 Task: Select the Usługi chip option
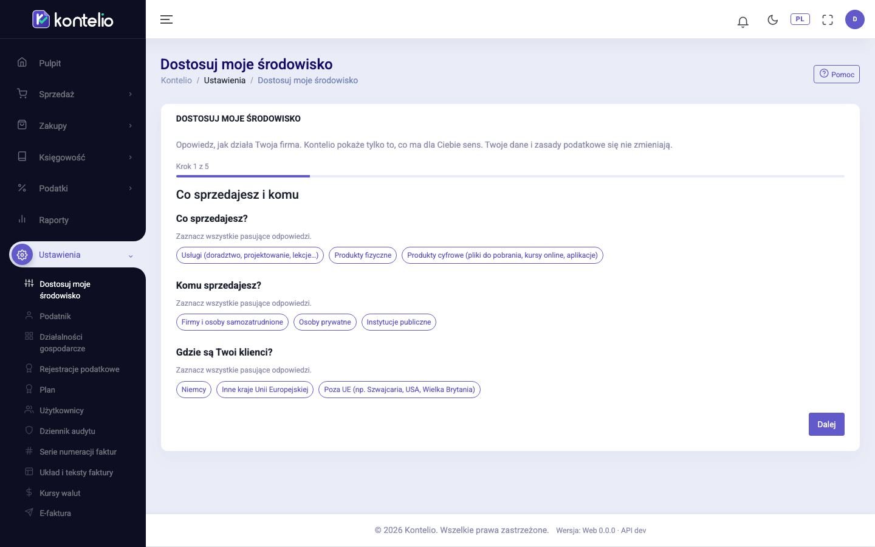(x=250, y=255)
